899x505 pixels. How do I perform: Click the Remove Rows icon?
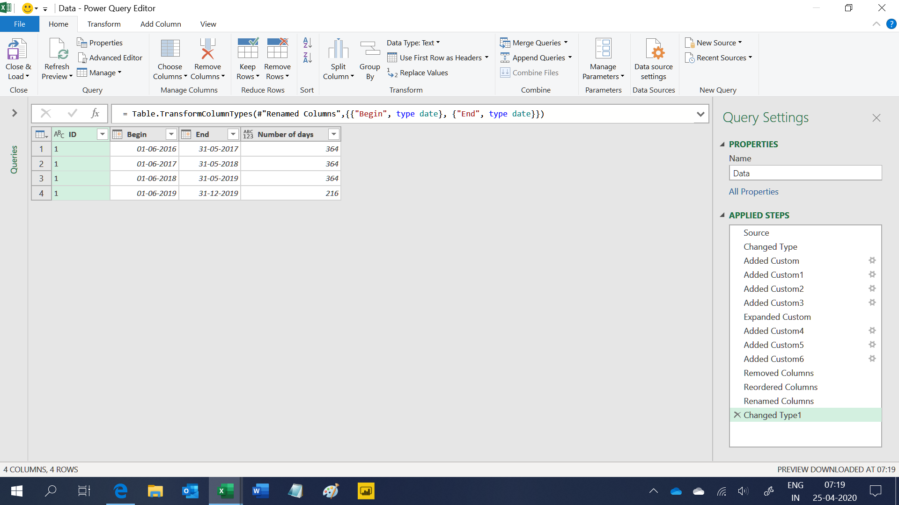pos(277,49)
